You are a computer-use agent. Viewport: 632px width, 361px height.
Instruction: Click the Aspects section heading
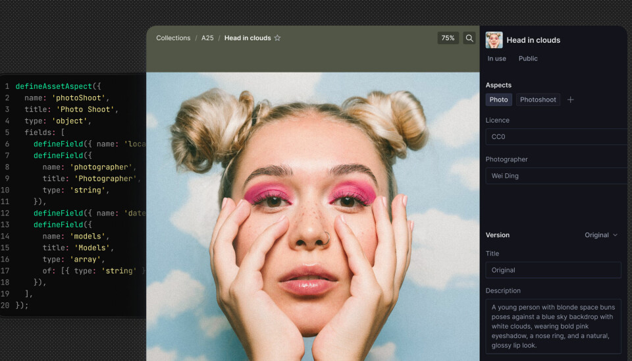pos(498,85)
